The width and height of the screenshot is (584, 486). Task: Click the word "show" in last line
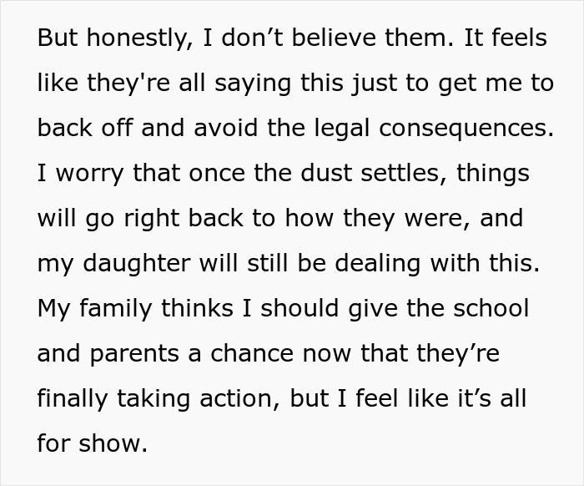pos(117,443)
